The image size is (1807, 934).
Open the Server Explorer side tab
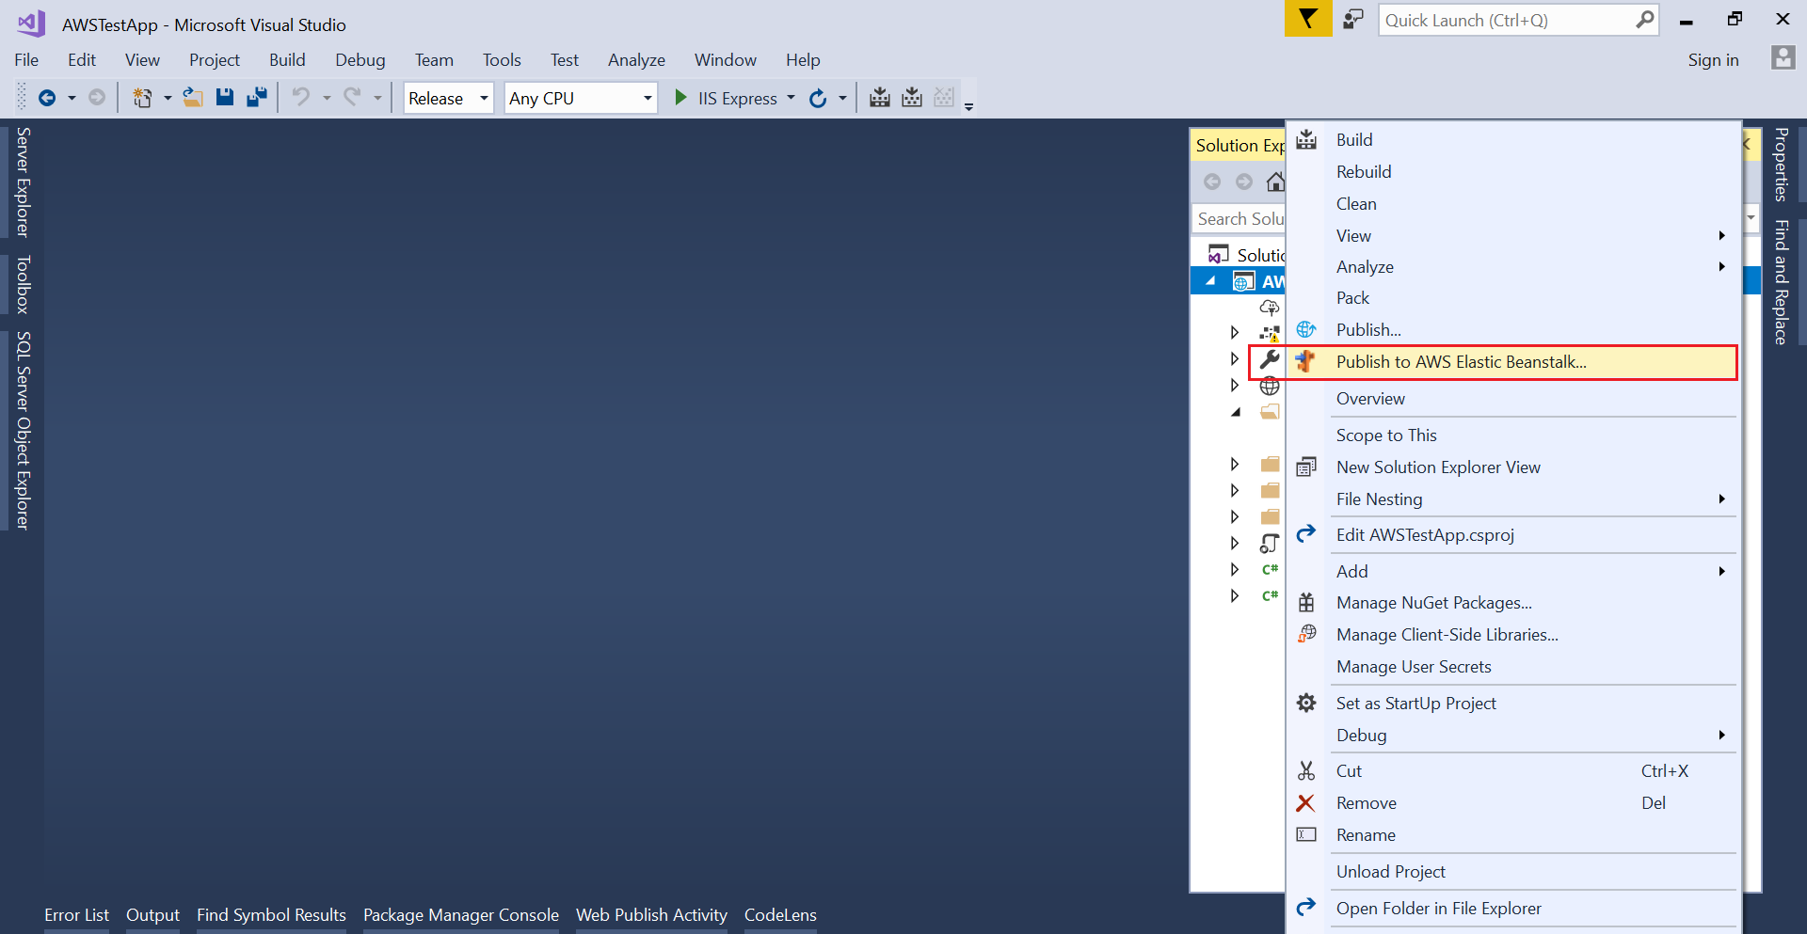tap(24, 182)
